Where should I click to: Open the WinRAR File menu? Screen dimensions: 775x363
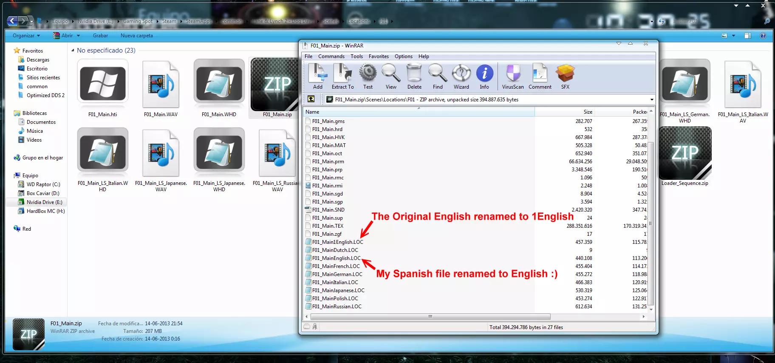coord(308,56)
